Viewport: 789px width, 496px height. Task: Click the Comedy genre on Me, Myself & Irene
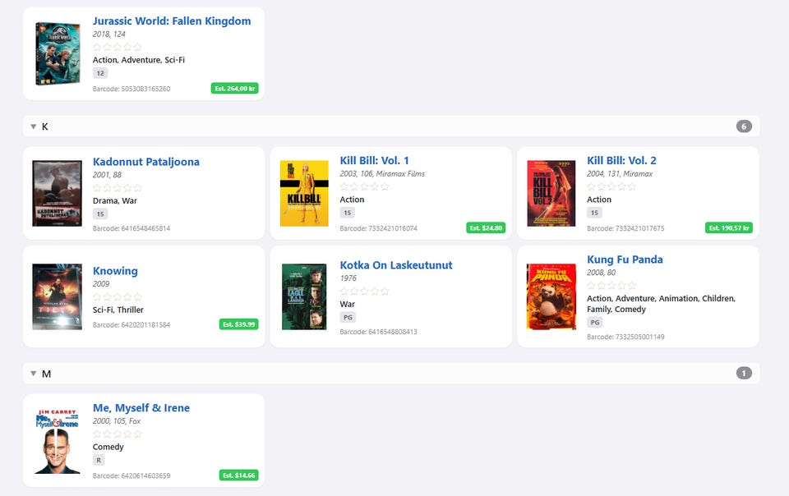point(108,448)
